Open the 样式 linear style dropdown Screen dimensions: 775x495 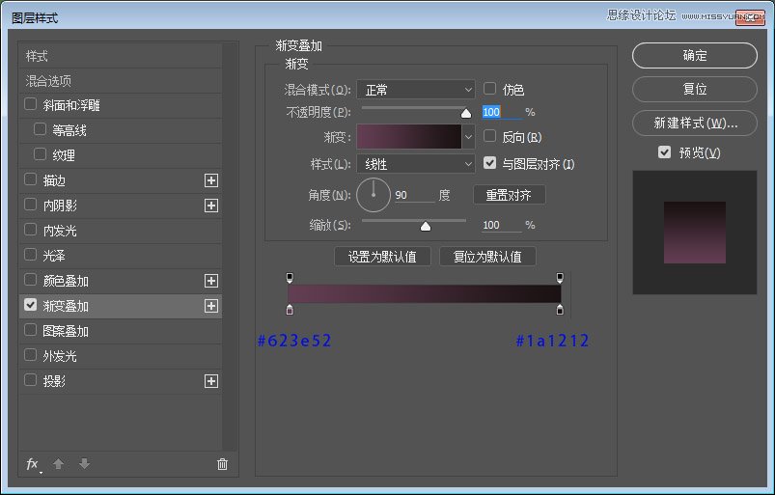[x=416, y=164]
